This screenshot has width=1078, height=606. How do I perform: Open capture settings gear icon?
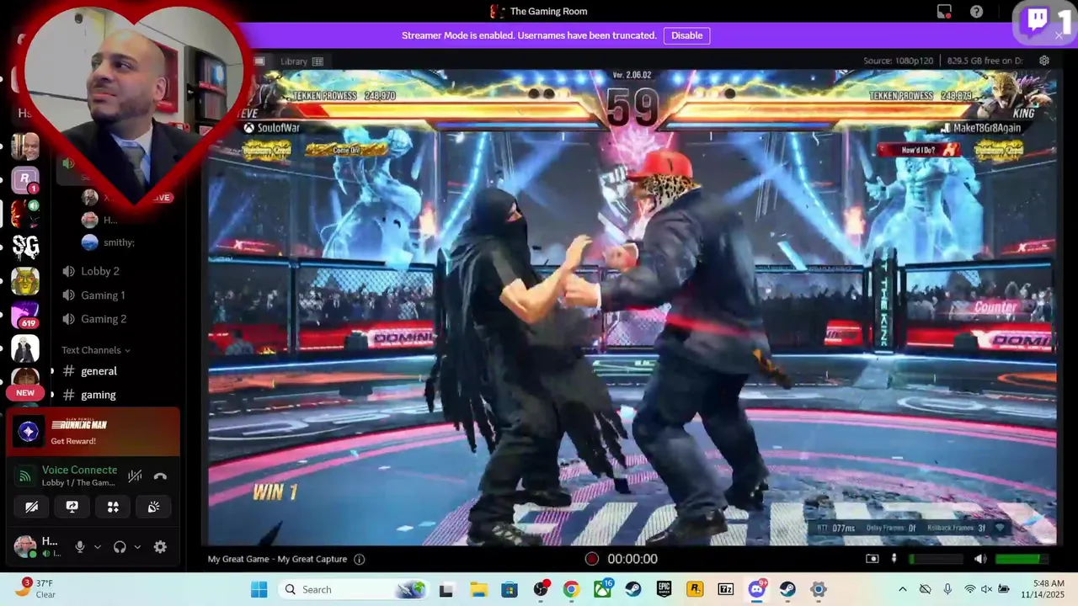click(x=1044, y=61)
